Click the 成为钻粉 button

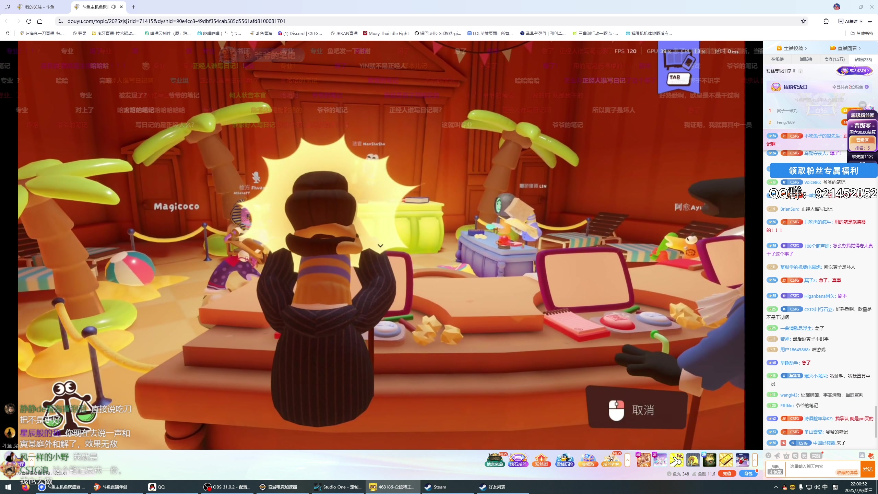tap(854, 71)
